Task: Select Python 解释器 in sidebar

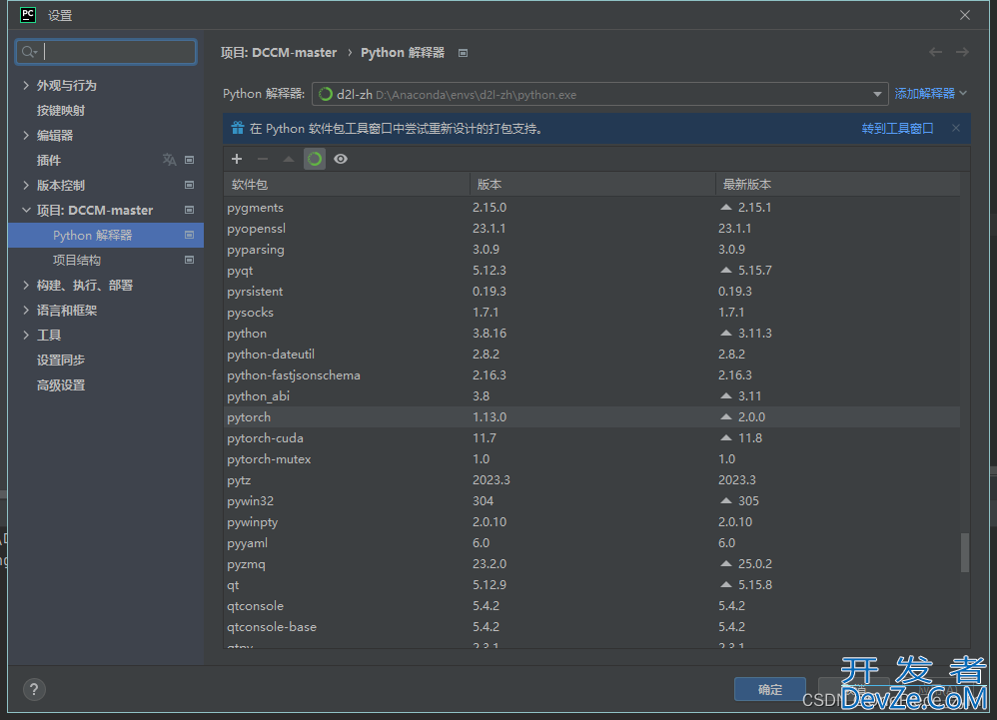Action: pyautogui.click(x=106, y=235)
